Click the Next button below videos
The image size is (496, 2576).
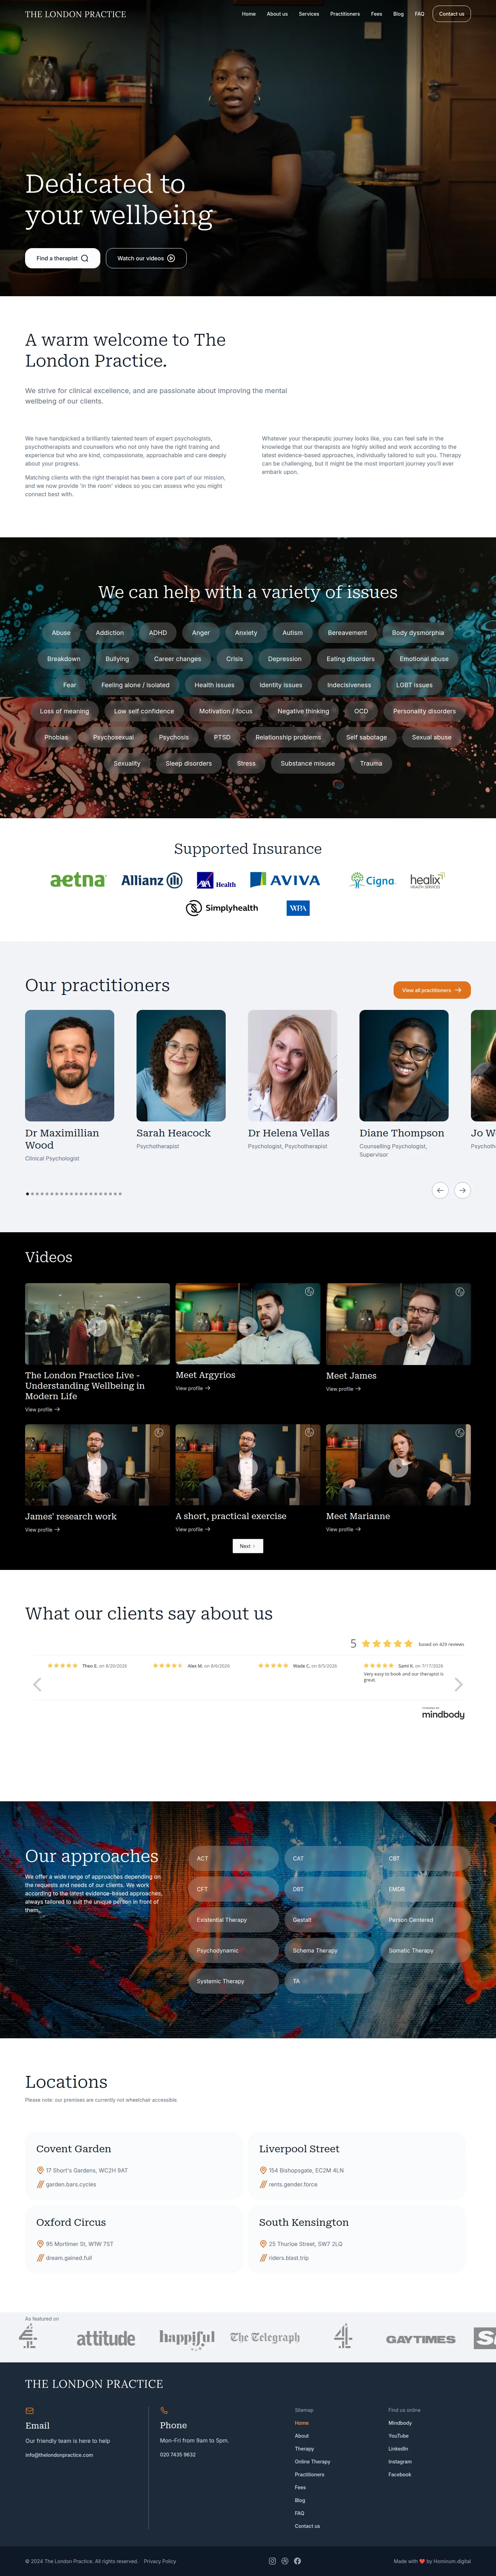click(x=248, y=1546)
